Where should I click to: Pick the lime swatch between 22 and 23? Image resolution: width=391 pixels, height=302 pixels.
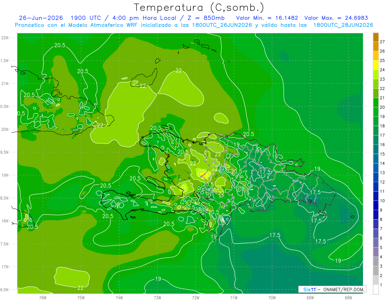click(376, 84)
